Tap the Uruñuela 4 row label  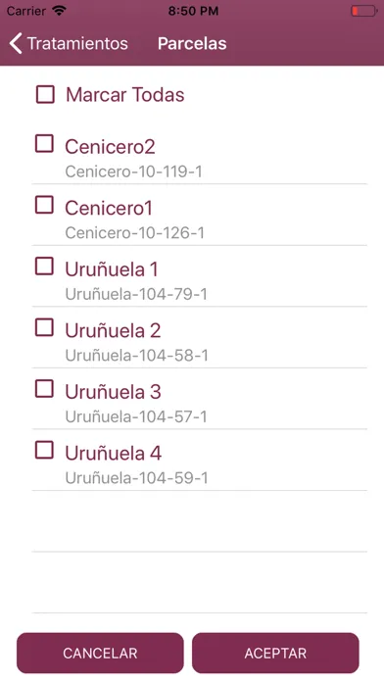[113, 454]
